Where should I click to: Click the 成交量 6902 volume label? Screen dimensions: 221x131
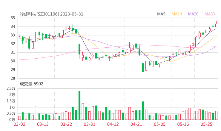click(31, 84)
